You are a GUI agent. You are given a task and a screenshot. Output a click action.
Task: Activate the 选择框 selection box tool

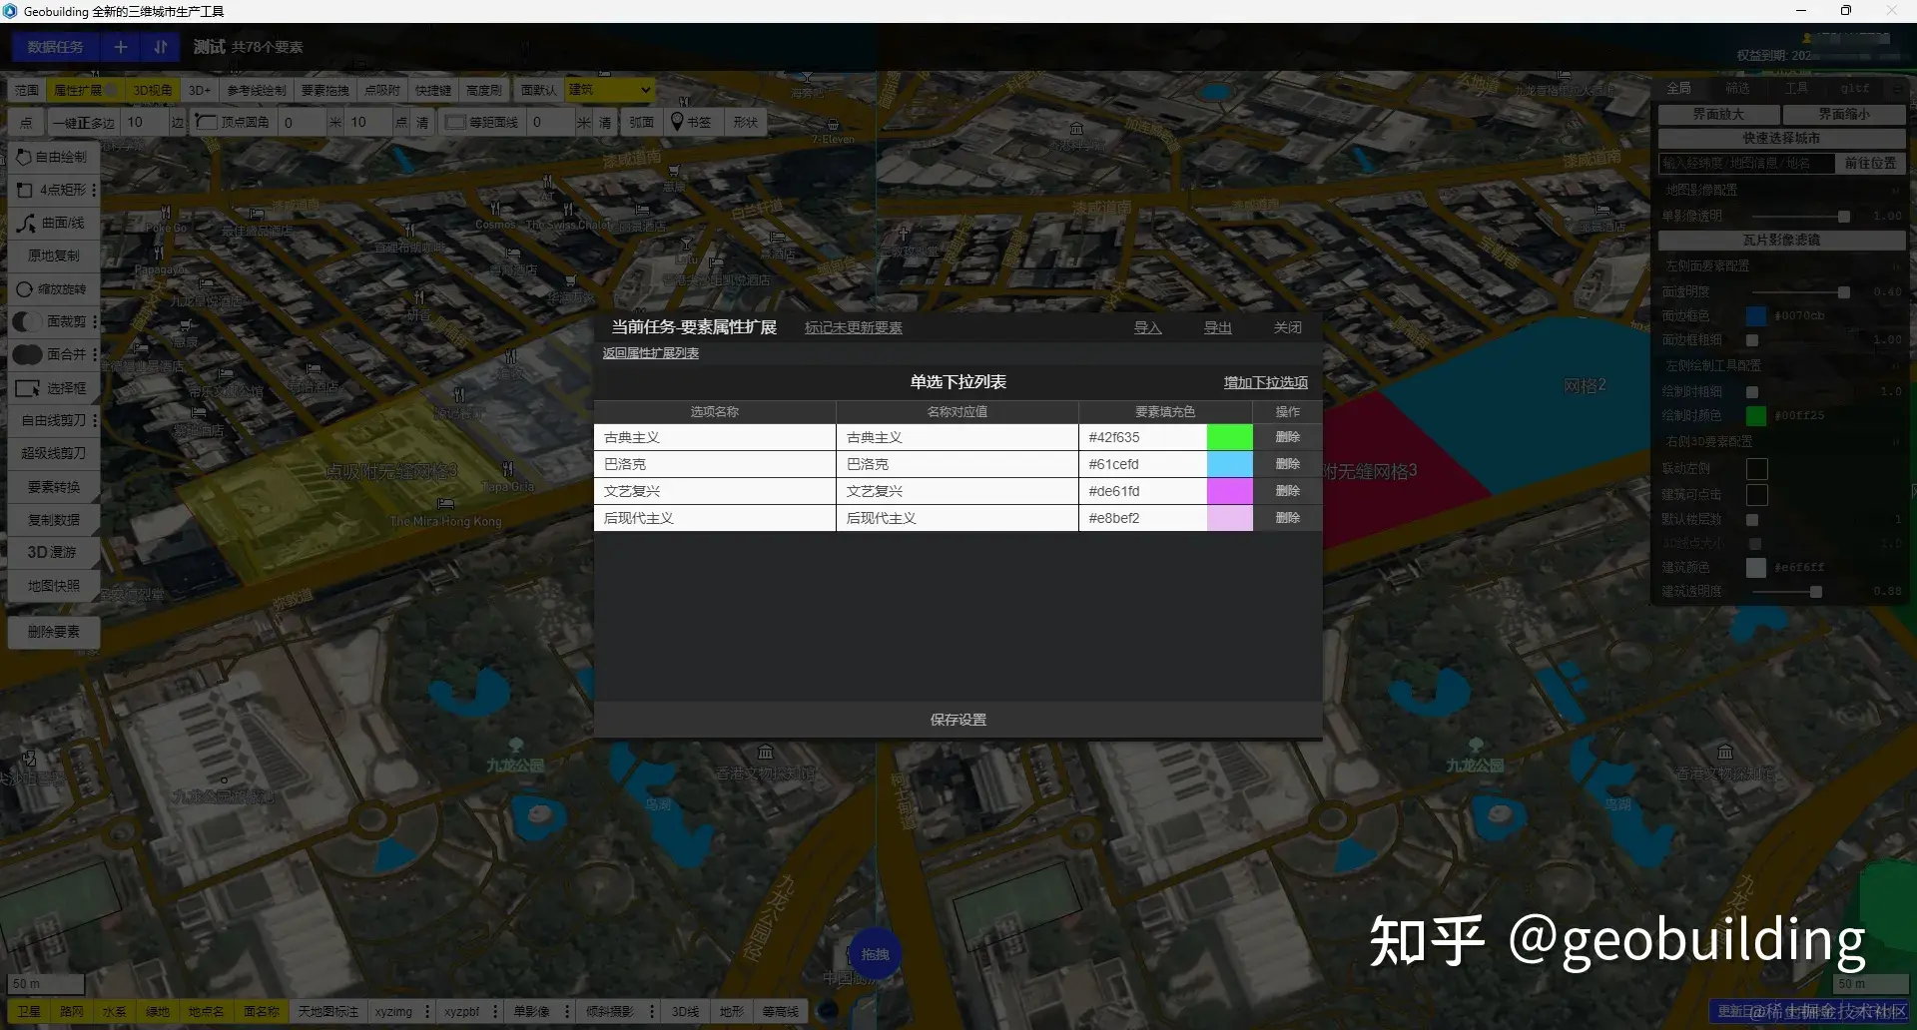click(53, 388)
